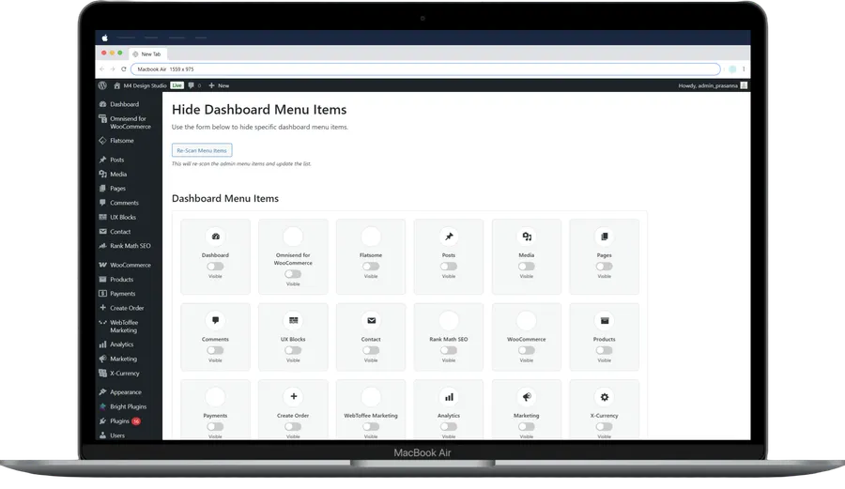Click the Pages icon in card grid
845x489 pixels.
click(604, 237)
